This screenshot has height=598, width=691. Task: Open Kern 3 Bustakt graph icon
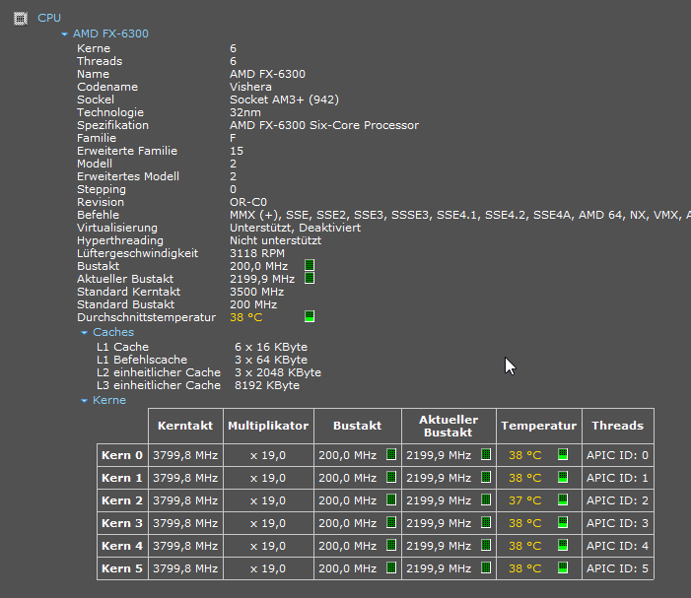pyautogui.click(x=391, y=522)
